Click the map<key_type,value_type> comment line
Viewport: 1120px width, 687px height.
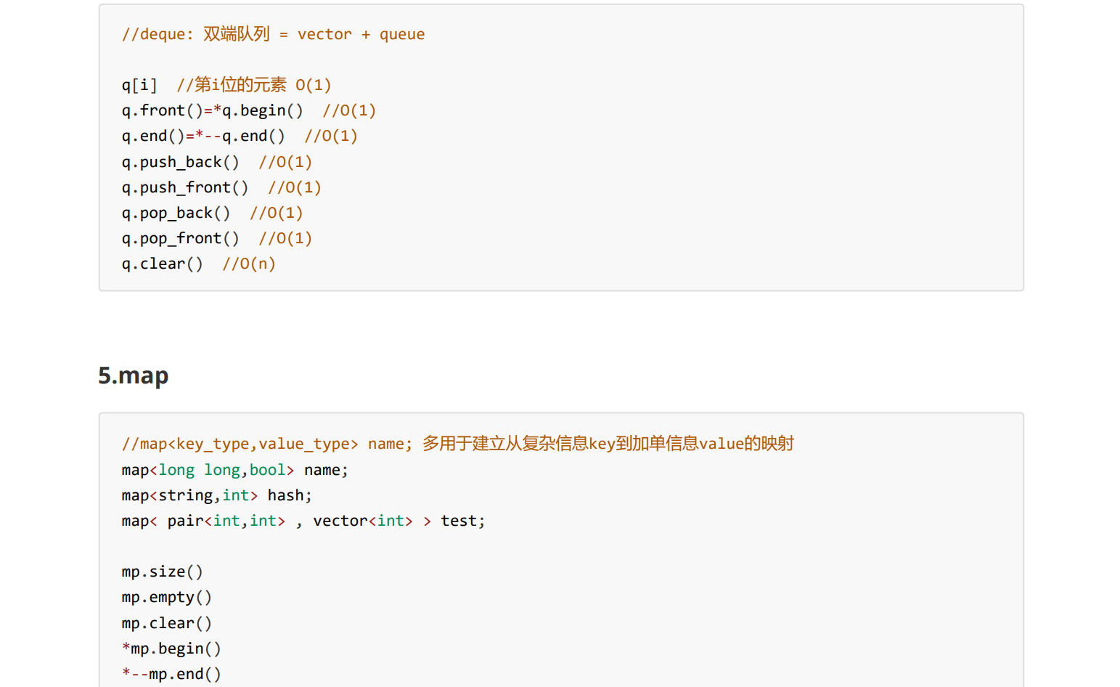click(458, 444)
